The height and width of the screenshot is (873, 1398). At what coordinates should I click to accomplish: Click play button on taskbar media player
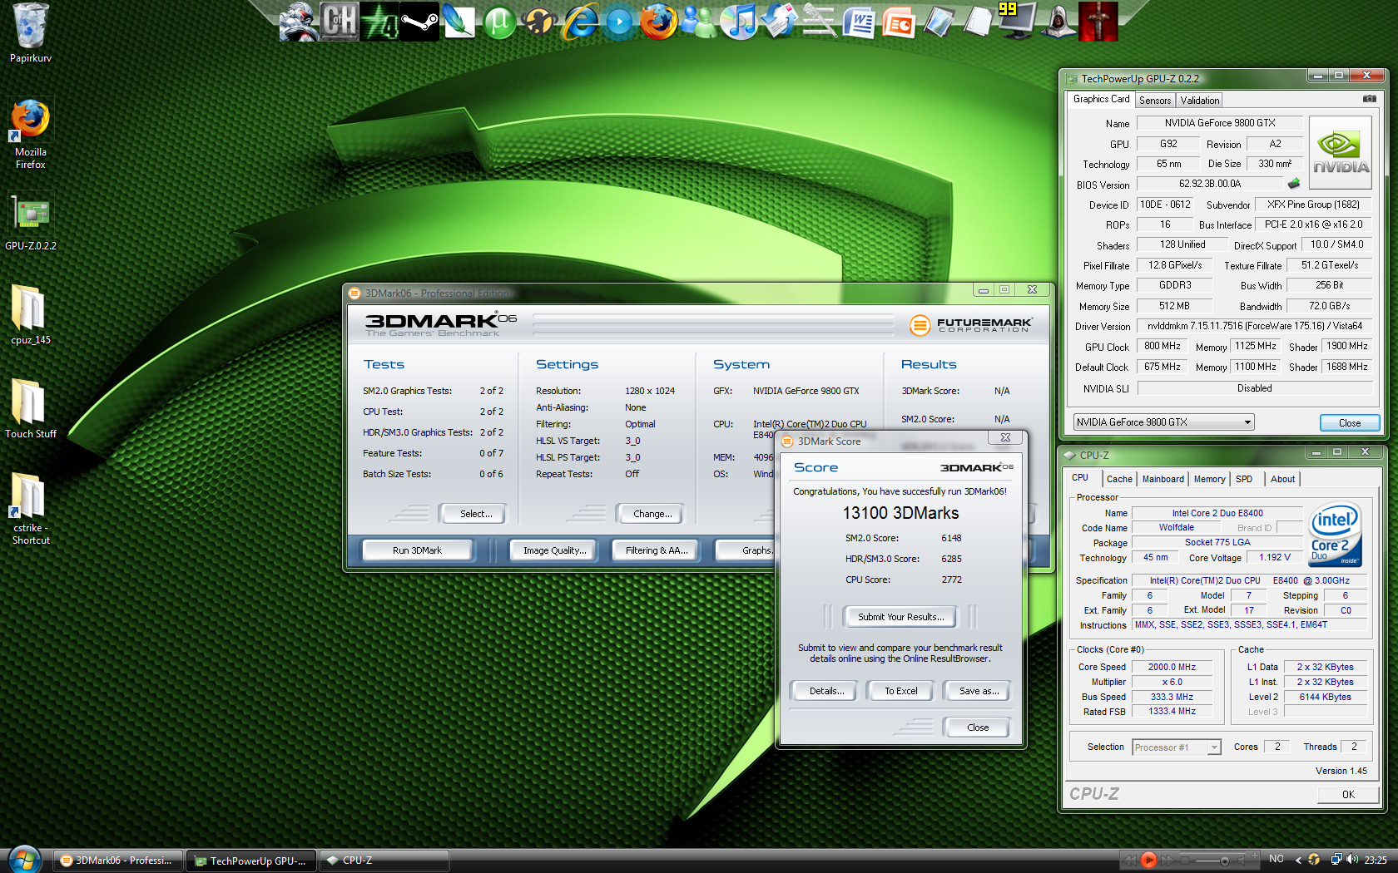pos(1148,860)
